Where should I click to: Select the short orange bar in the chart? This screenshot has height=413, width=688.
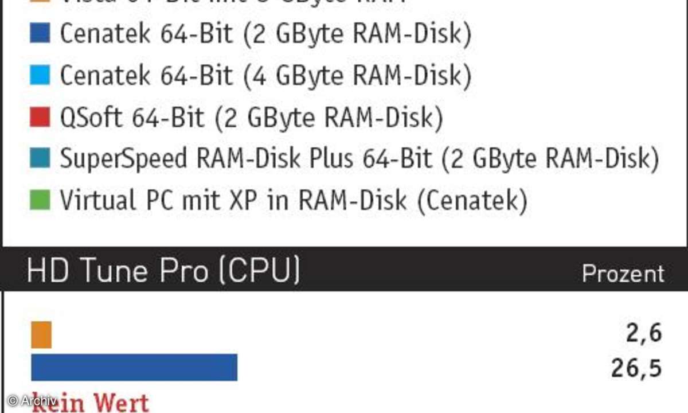[41, 334]
